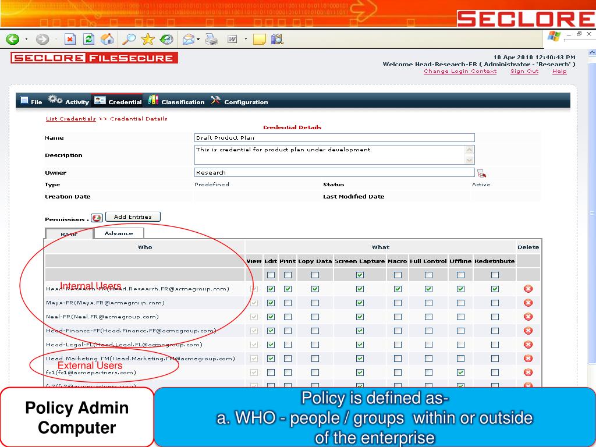Delete Neal-FR permission row
Image resolution: width=596 pixels, height=447 pixels.
click(528, 317)
